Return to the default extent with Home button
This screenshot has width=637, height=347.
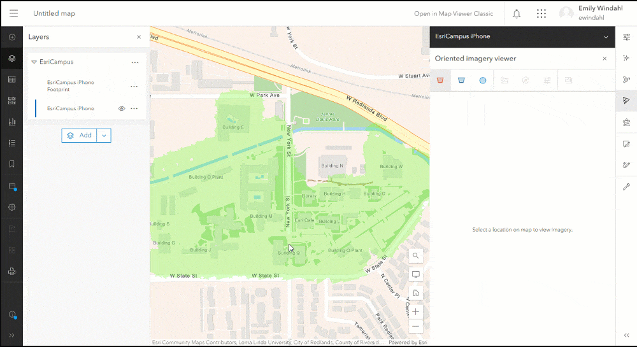(x=415, y=293)
